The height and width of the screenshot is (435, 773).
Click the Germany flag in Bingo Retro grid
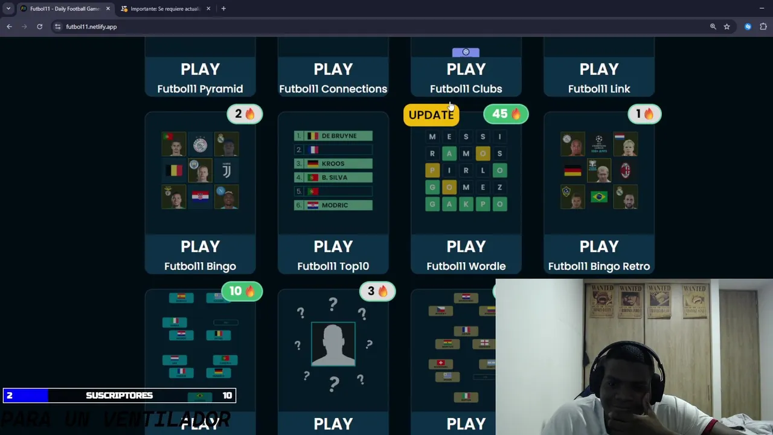pyautogui.click(x=573, y=171)
